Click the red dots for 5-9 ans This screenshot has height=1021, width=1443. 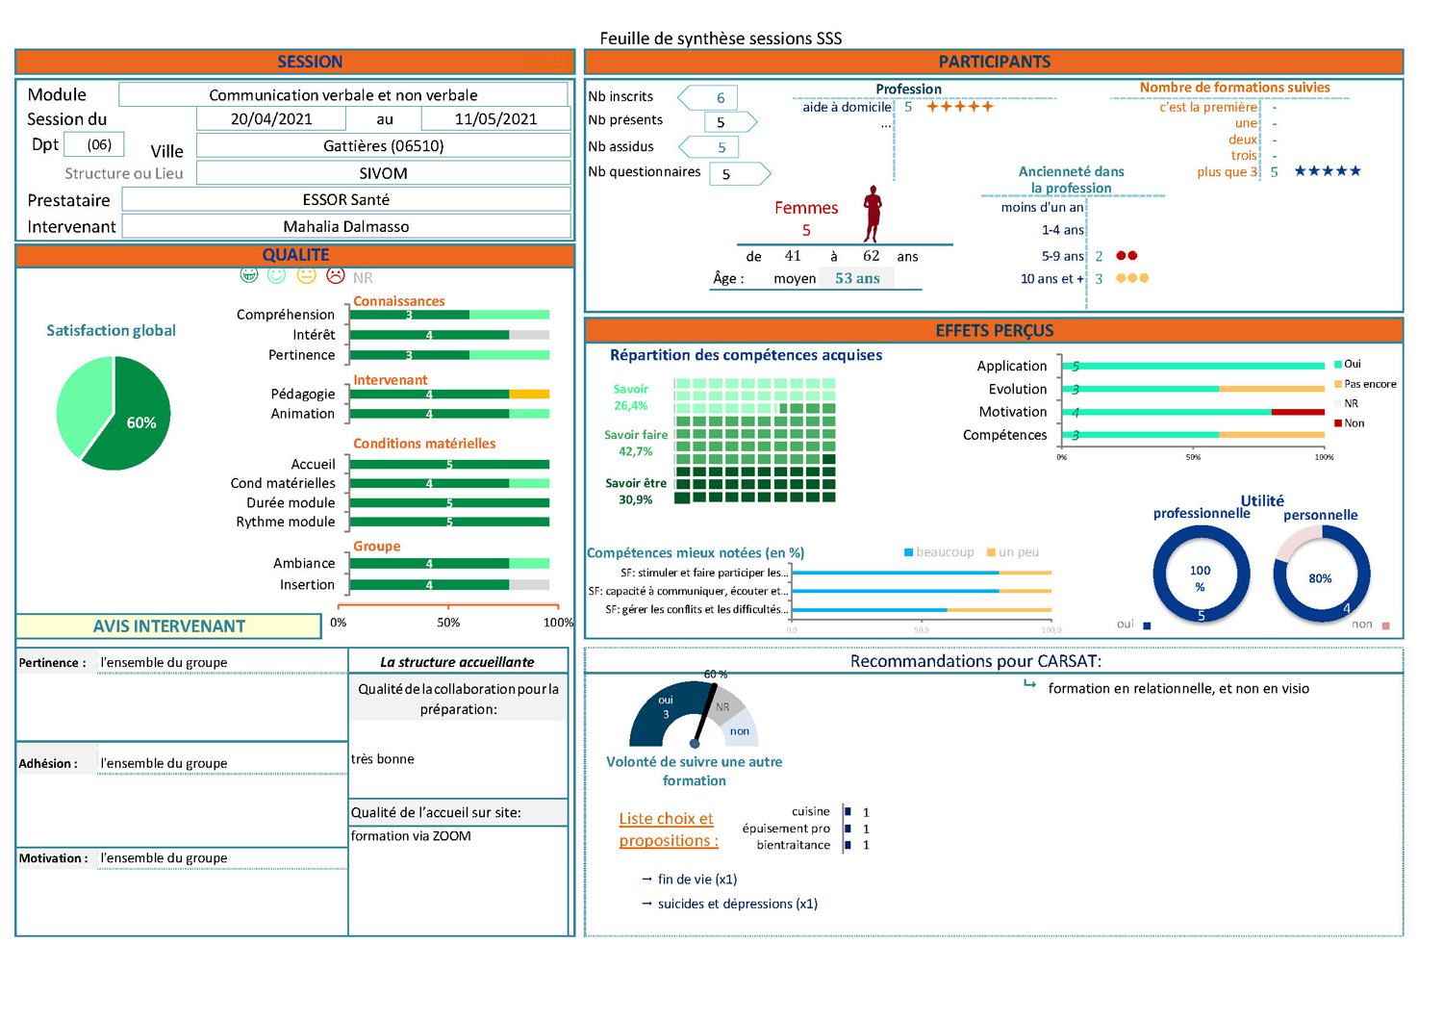point(1127,256)
